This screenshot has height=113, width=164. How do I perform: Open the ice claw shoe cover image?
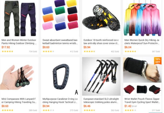(101, 18)
